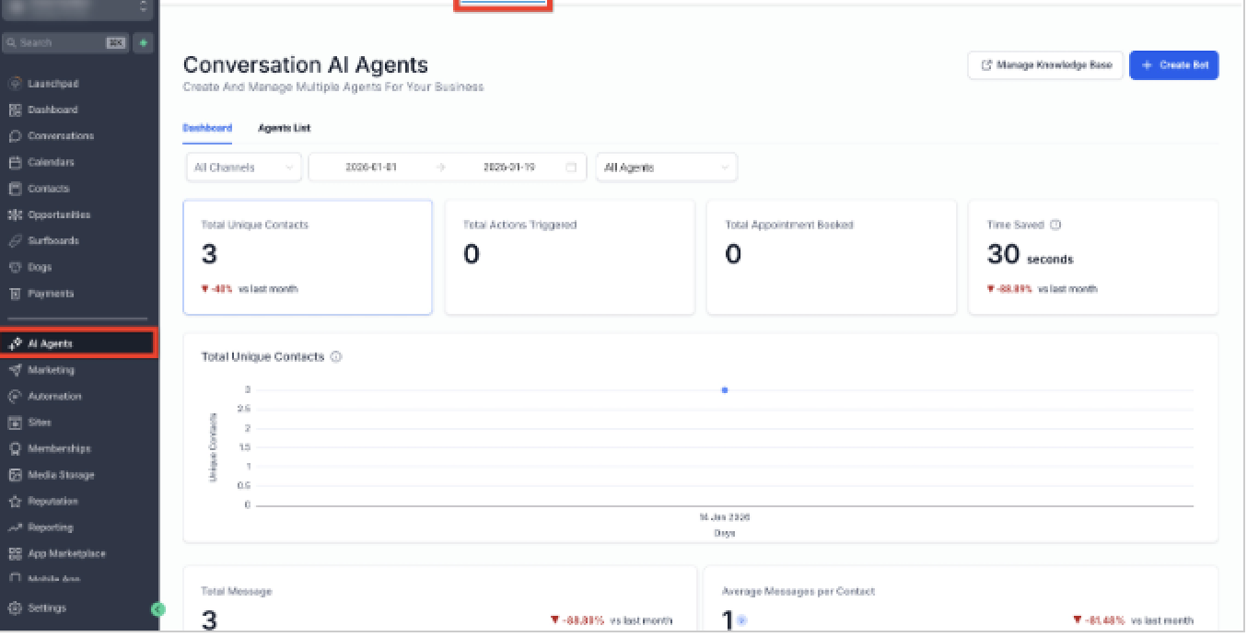Select the Total Unique Contacts card
The image size is (1247, 637).
click(308, 258)
